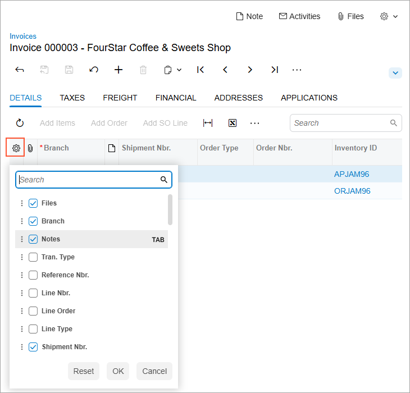Uncheck the Files column checkbox
Viewport: 410px width, 393px height.
pos(33,203)
